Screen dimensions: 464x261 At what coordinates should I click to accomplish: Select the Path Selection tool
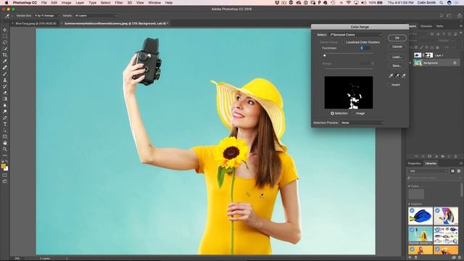click(x=5, y=130)
